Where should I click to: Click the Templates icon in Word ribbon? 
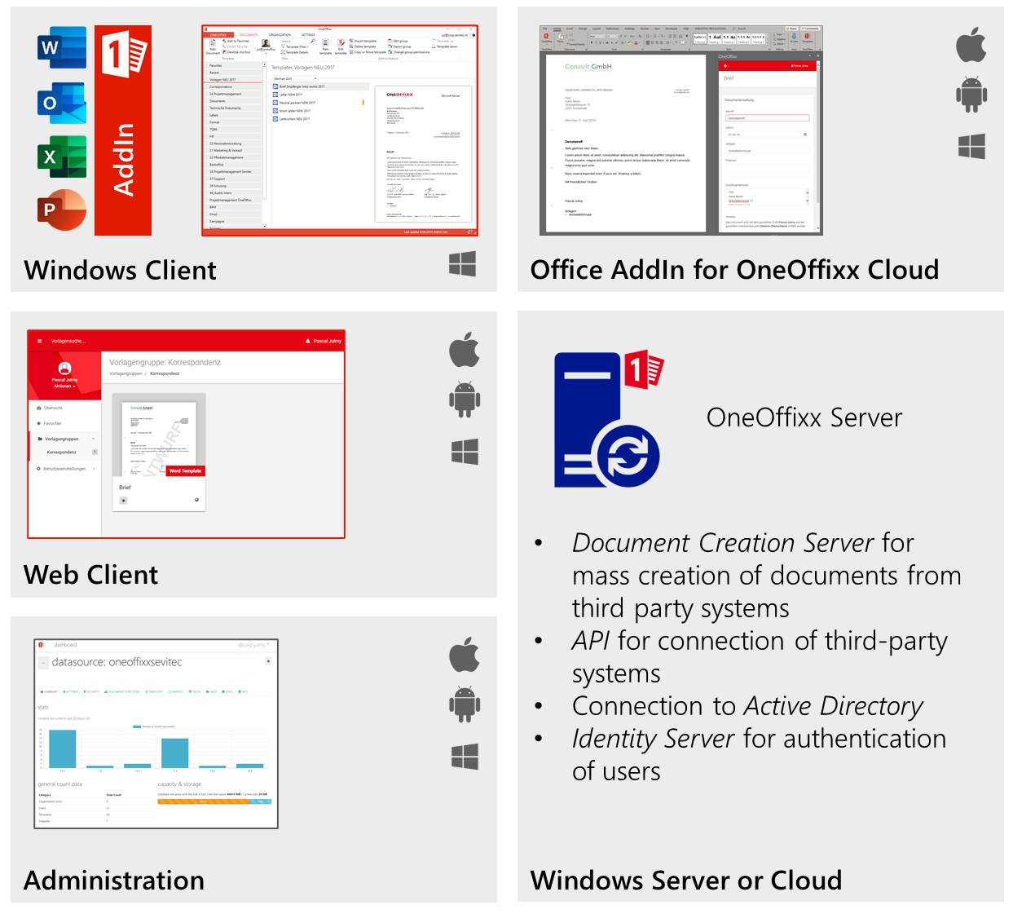[807, 38]
